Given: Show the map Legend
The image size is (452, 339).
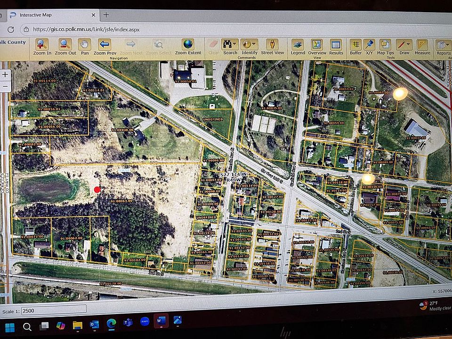Looking at the screenshot, I should coord(298,47).
